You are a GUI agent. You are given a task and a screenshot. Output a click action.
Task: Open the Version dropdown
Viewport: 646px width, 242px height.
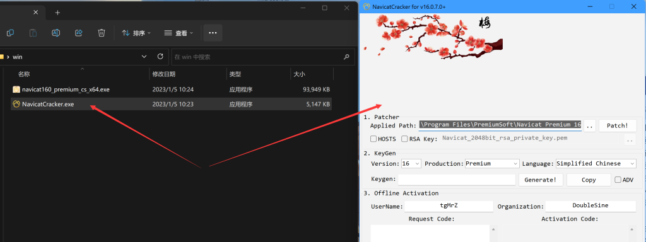[411, 163]
